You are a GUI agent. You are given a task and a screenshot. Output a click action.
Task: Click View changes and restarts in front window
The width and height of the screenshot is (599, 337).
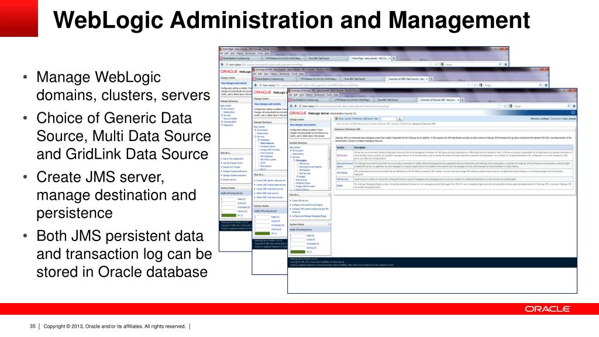click(303, 125)
